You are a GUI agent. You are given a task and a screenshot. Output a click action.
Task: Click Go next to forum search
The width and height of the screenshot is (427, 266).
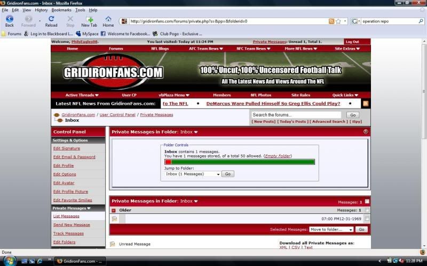point(353,115)
